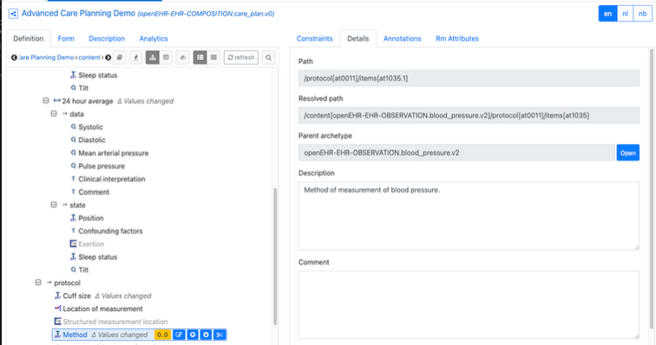
Task: Collapse the protocol node
Action: click(38, 283)
